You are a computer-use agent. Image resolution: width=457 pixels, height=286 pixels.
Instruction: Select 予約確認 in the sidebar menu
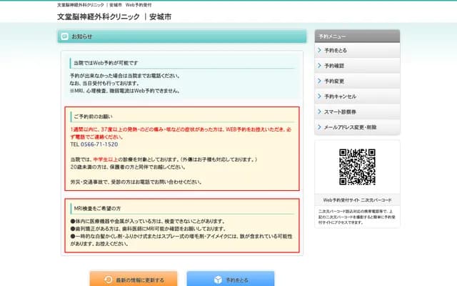point(334,66)
